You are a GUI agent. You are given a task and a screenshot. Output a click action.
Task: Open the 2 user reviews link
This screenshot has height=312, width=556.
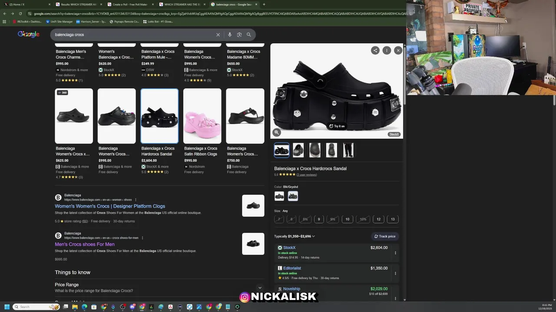click(307, 175)
